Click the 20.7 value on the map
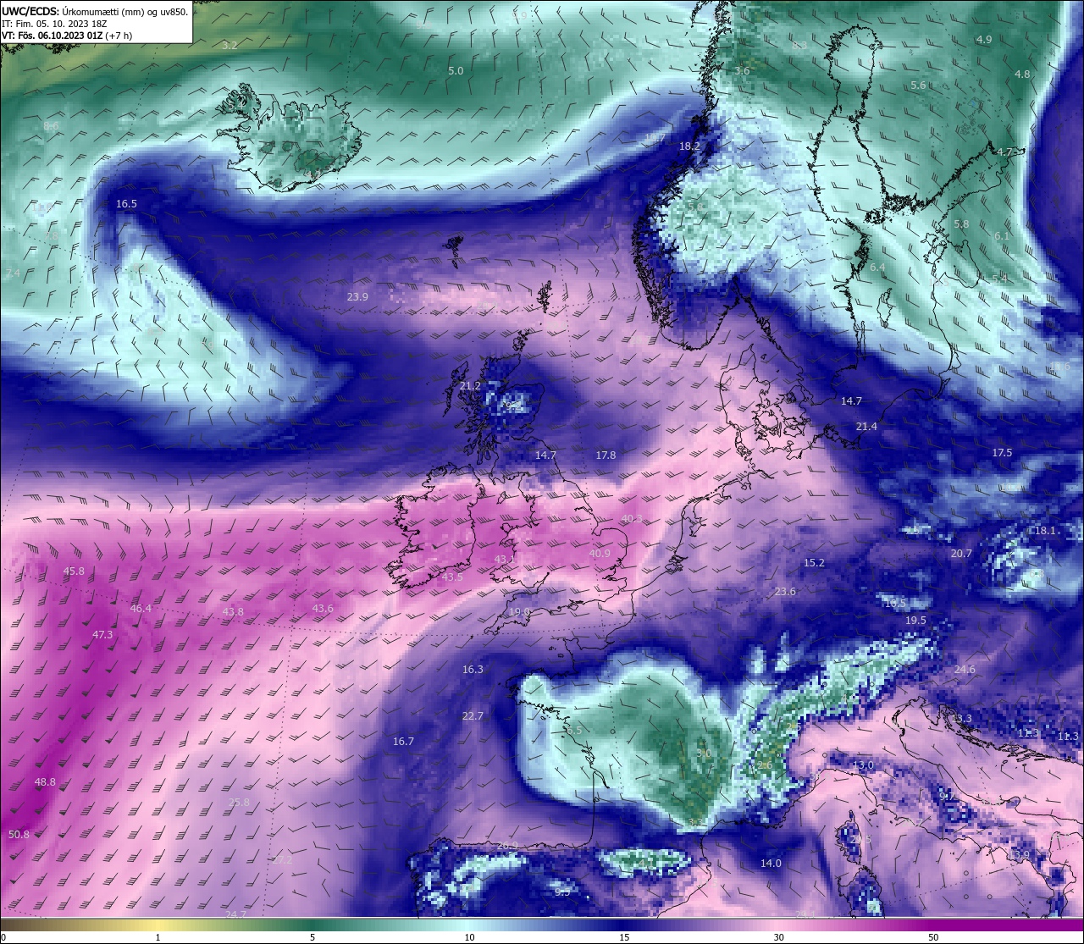1084x944 pixels. [x=961, y=554]
